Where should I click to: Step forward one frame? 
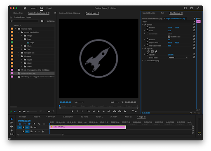point(103,112)
